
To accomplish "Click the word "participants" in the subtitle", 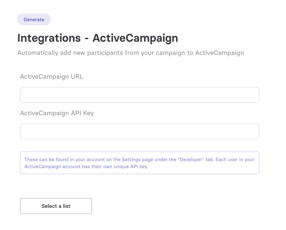I will 105,53.
